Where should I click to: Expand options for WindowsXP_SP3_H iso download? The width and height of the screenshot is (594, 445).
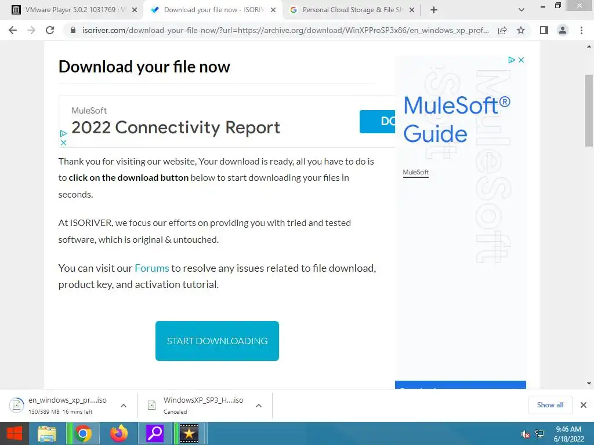click(x=259, y=406)
